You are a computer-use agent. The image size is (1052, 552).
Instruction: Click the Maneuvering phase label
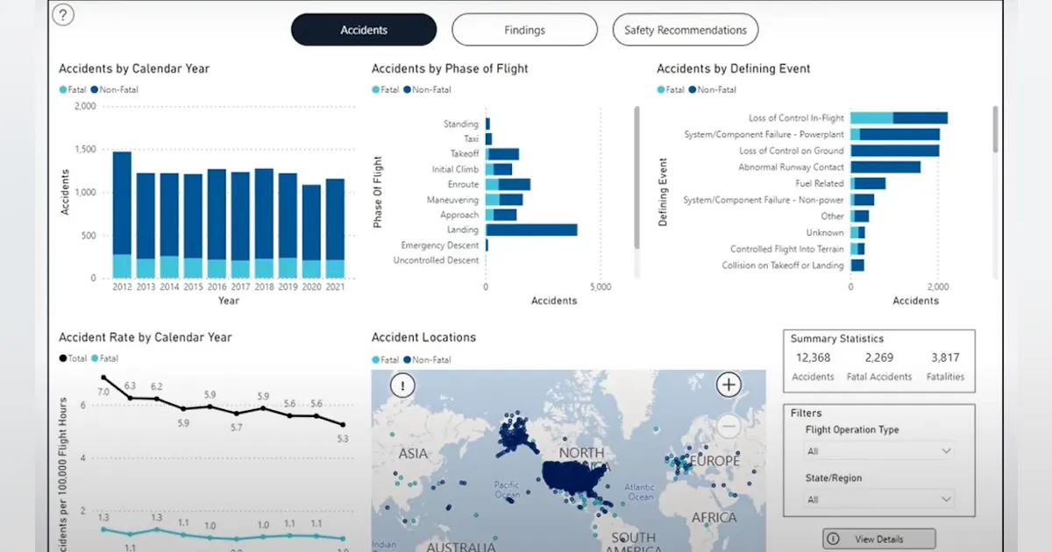click(x=452, y=200)
